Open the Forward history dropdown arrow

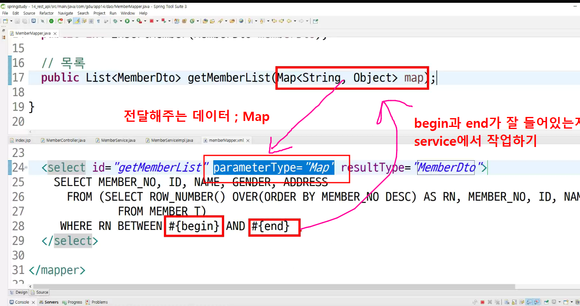coord(307,21)
